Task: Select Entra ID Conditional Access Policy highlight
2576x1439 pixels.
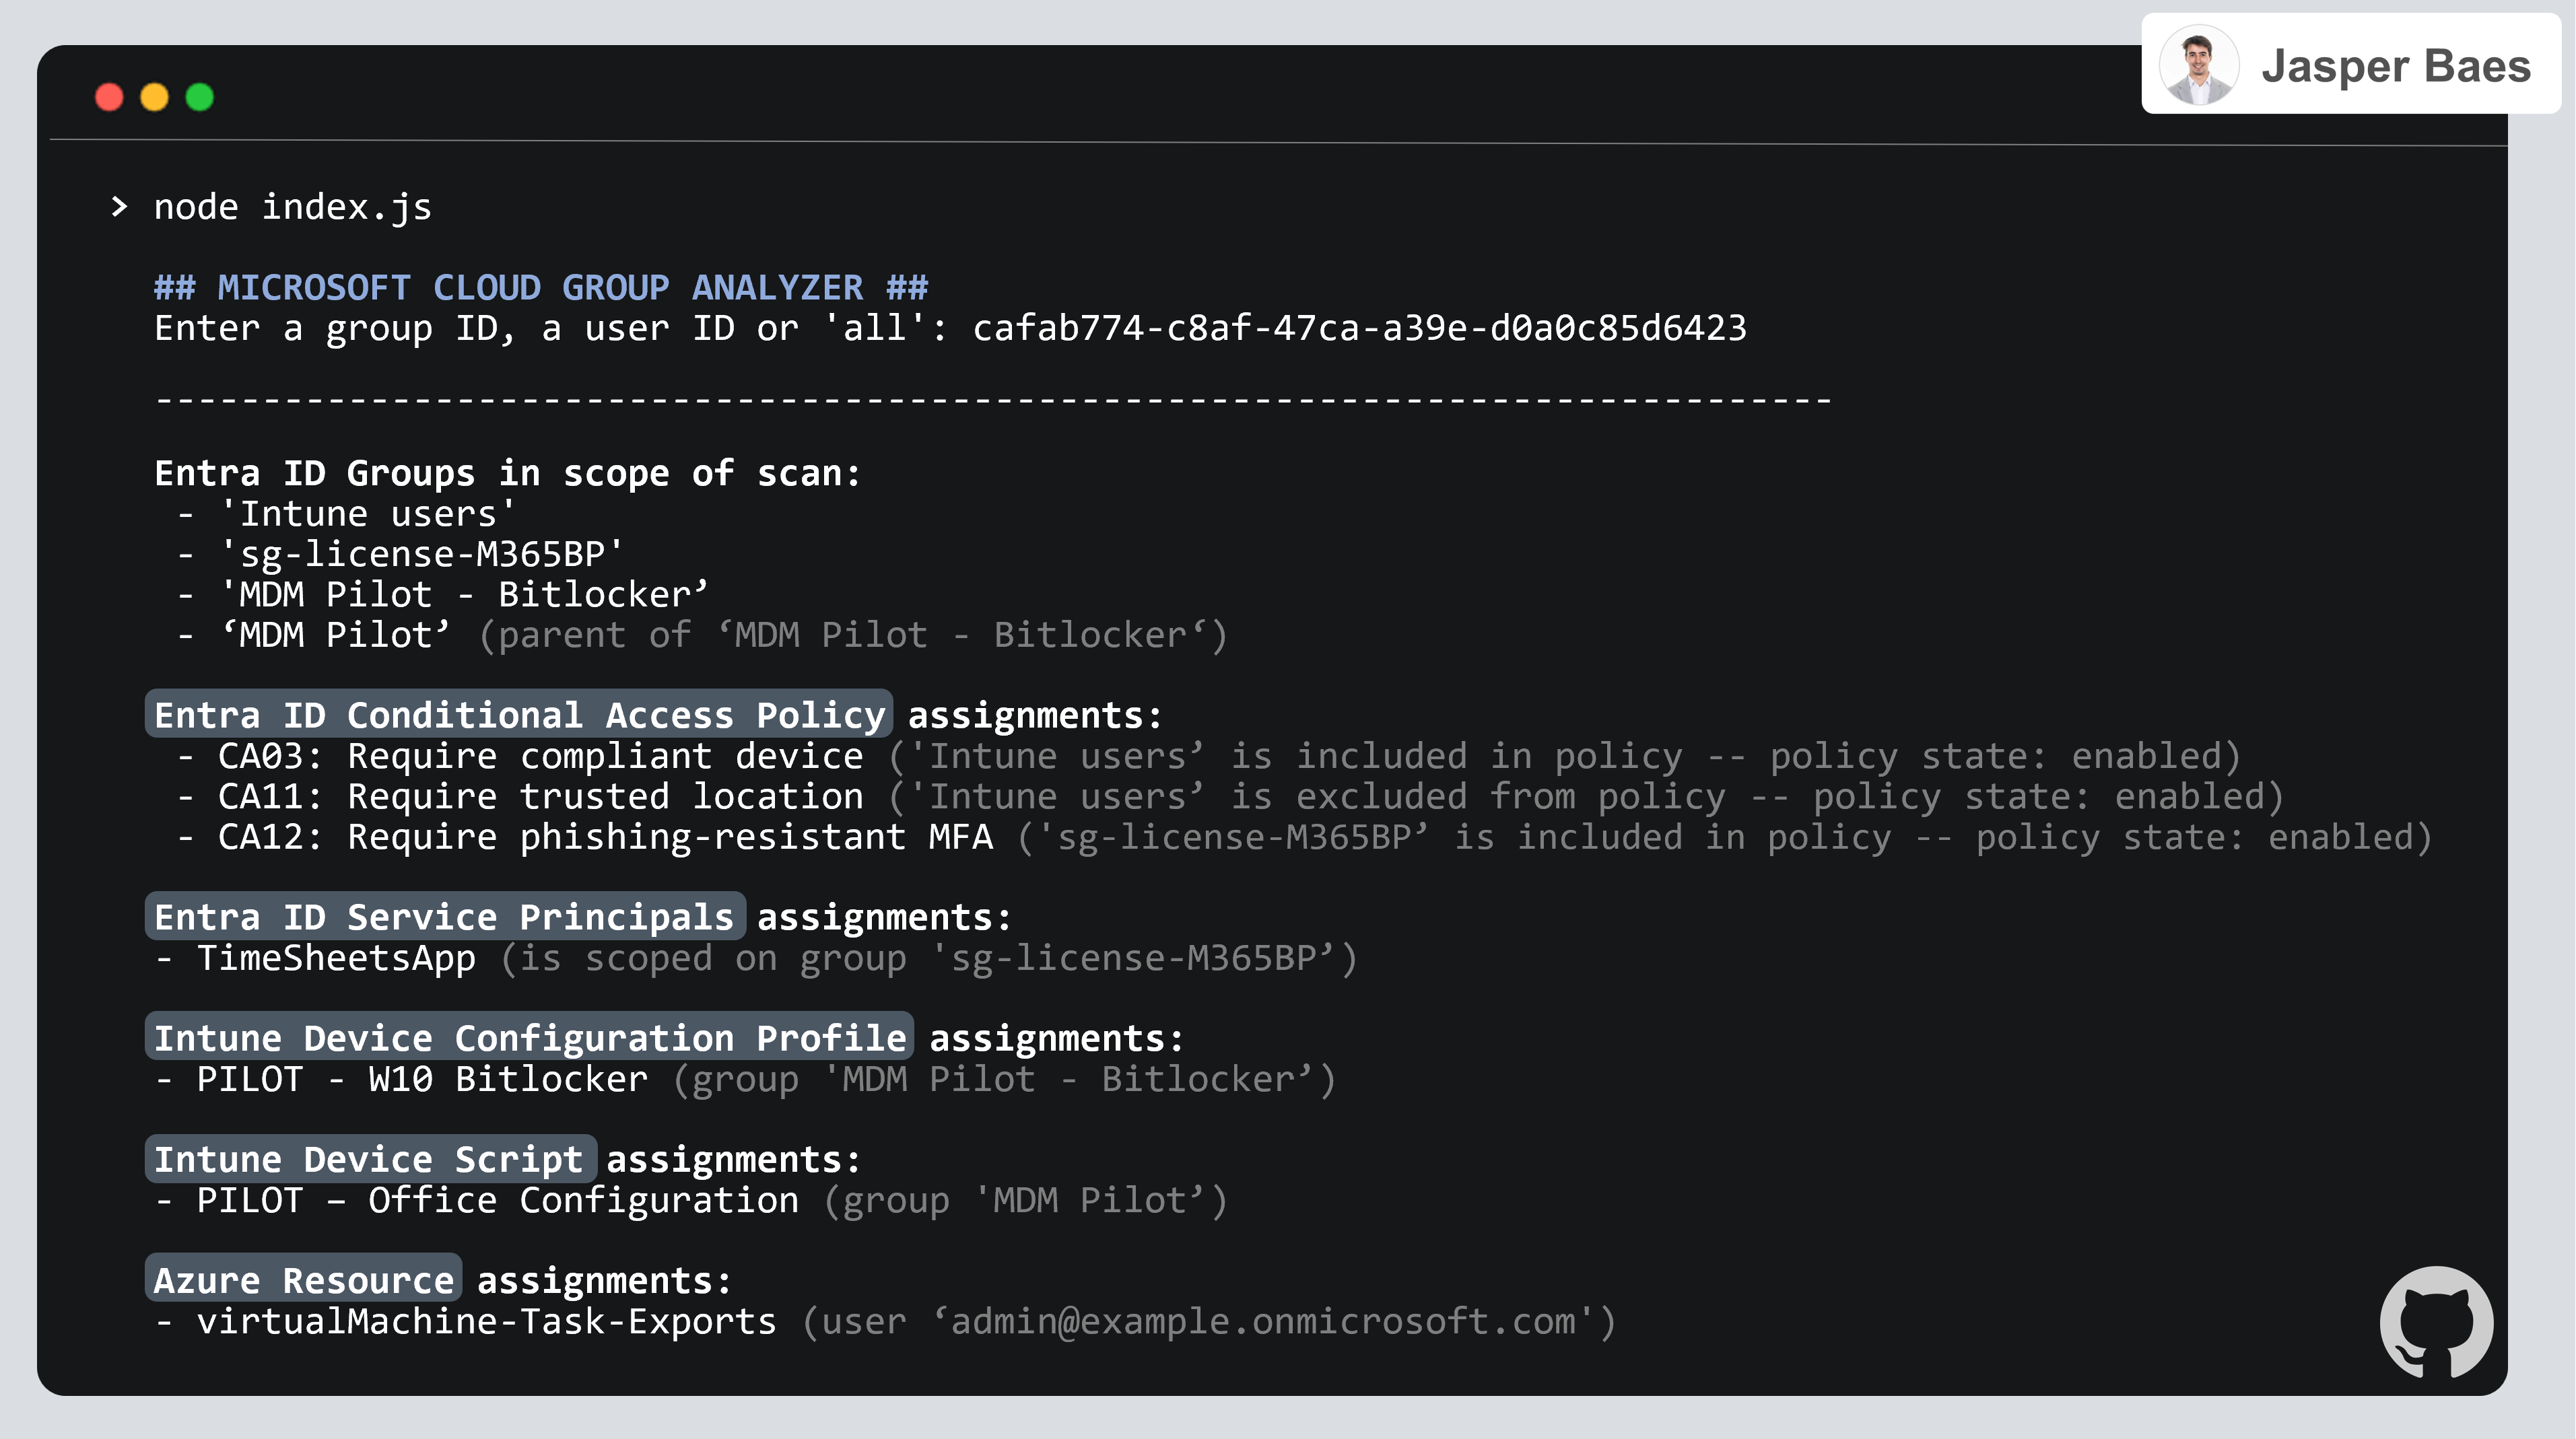Action: pos(519,715)
